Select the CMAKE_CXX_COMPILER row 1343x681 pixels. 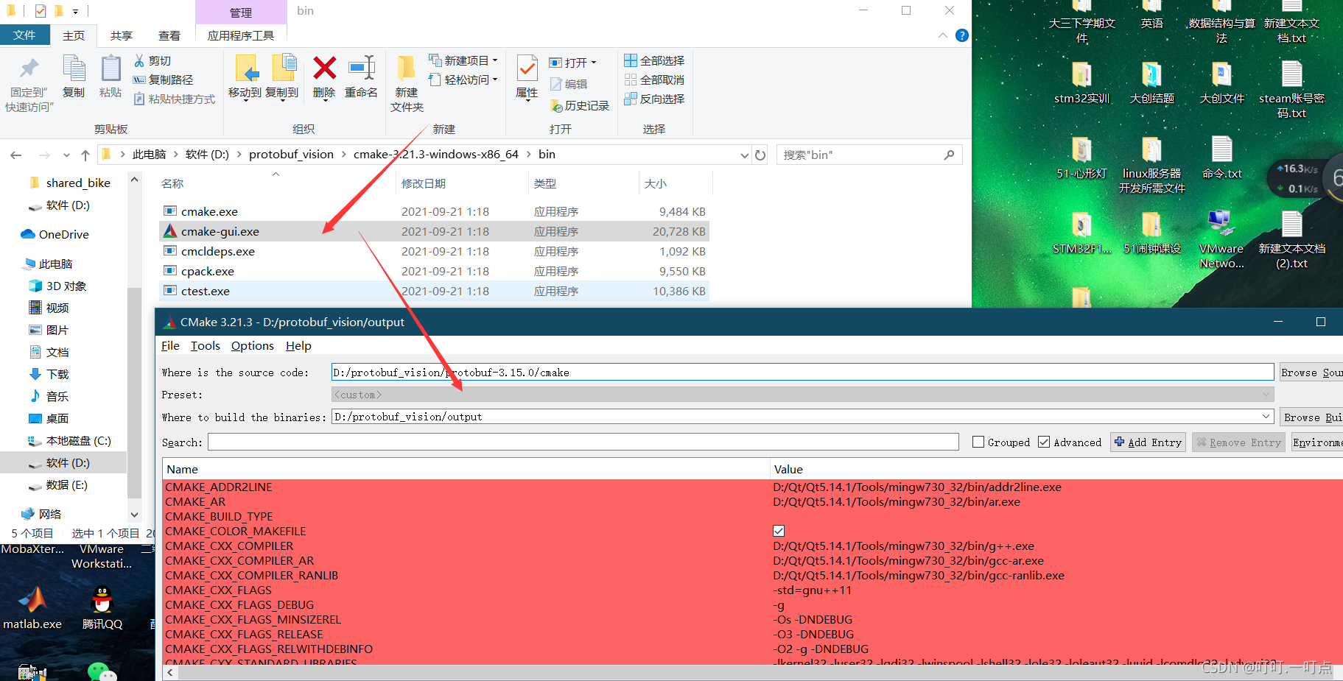pyautogui.click(x=751, y=546)
